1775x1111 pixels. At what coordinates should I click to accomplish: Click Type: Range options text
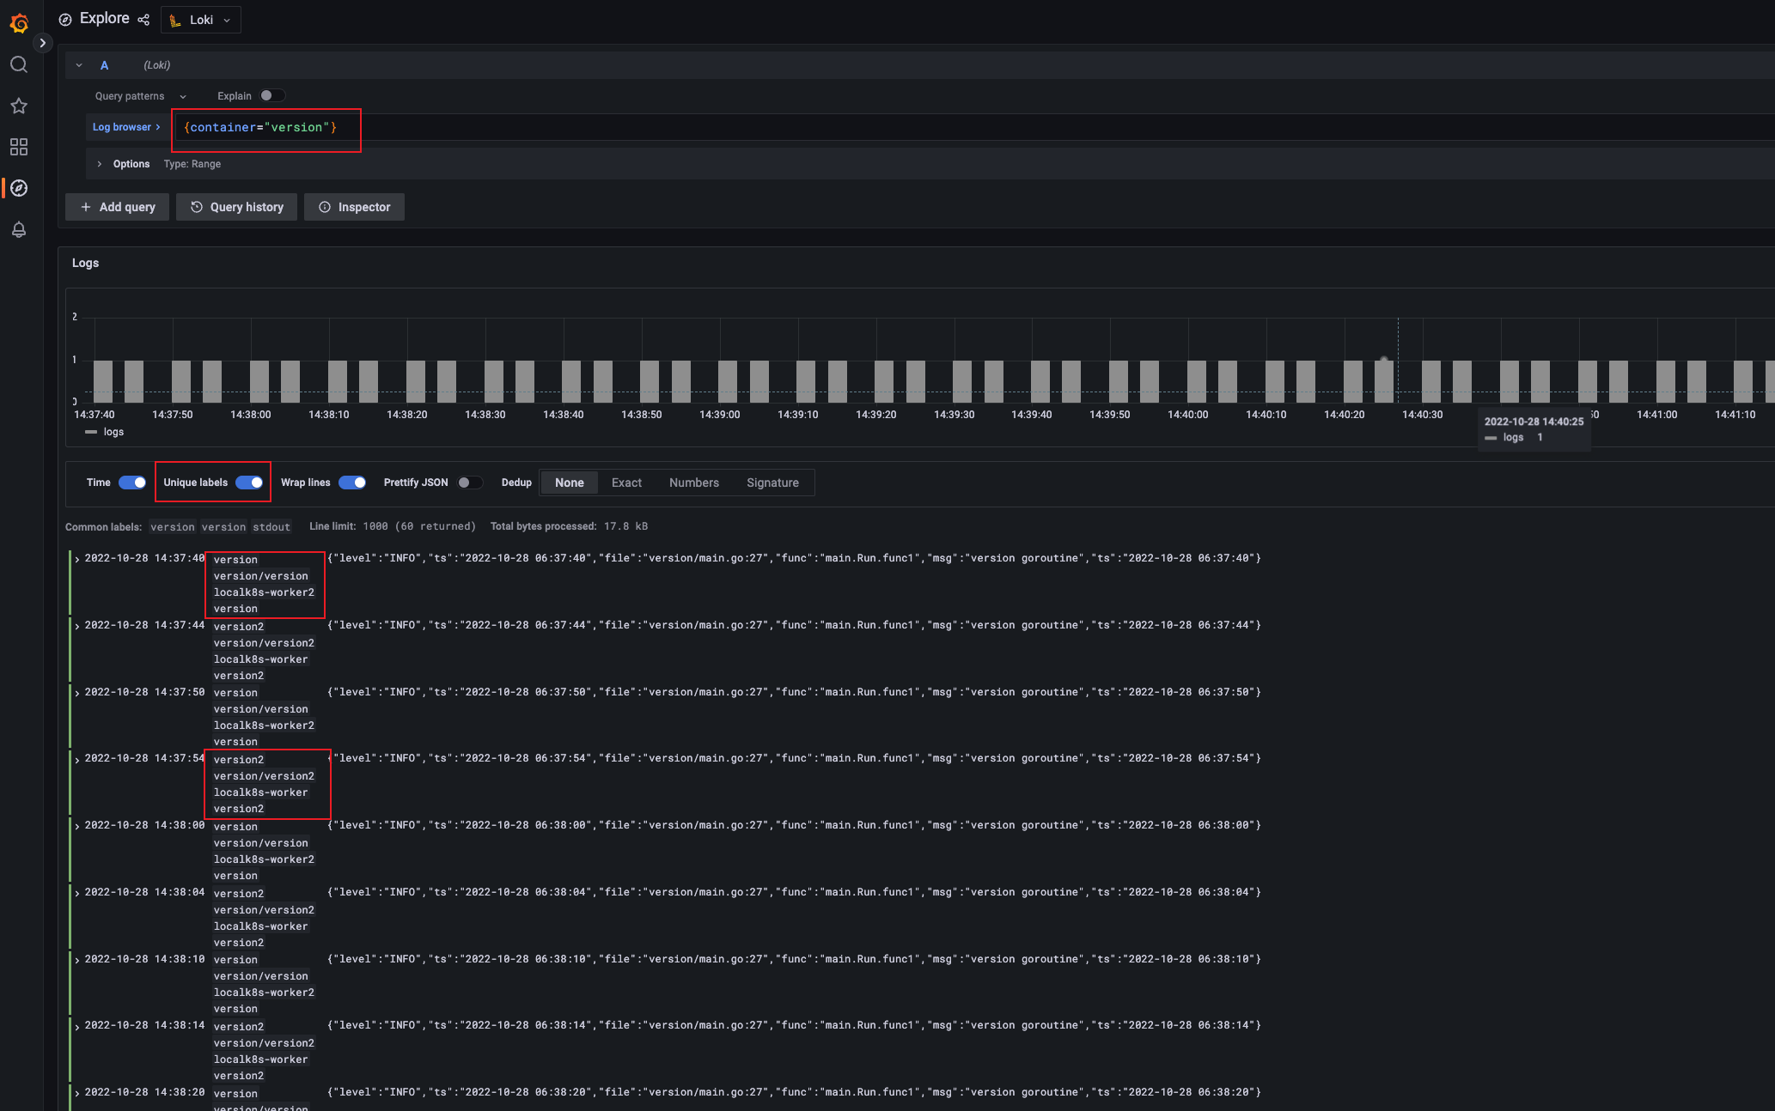pyautogui.click(x=192, y=164)
